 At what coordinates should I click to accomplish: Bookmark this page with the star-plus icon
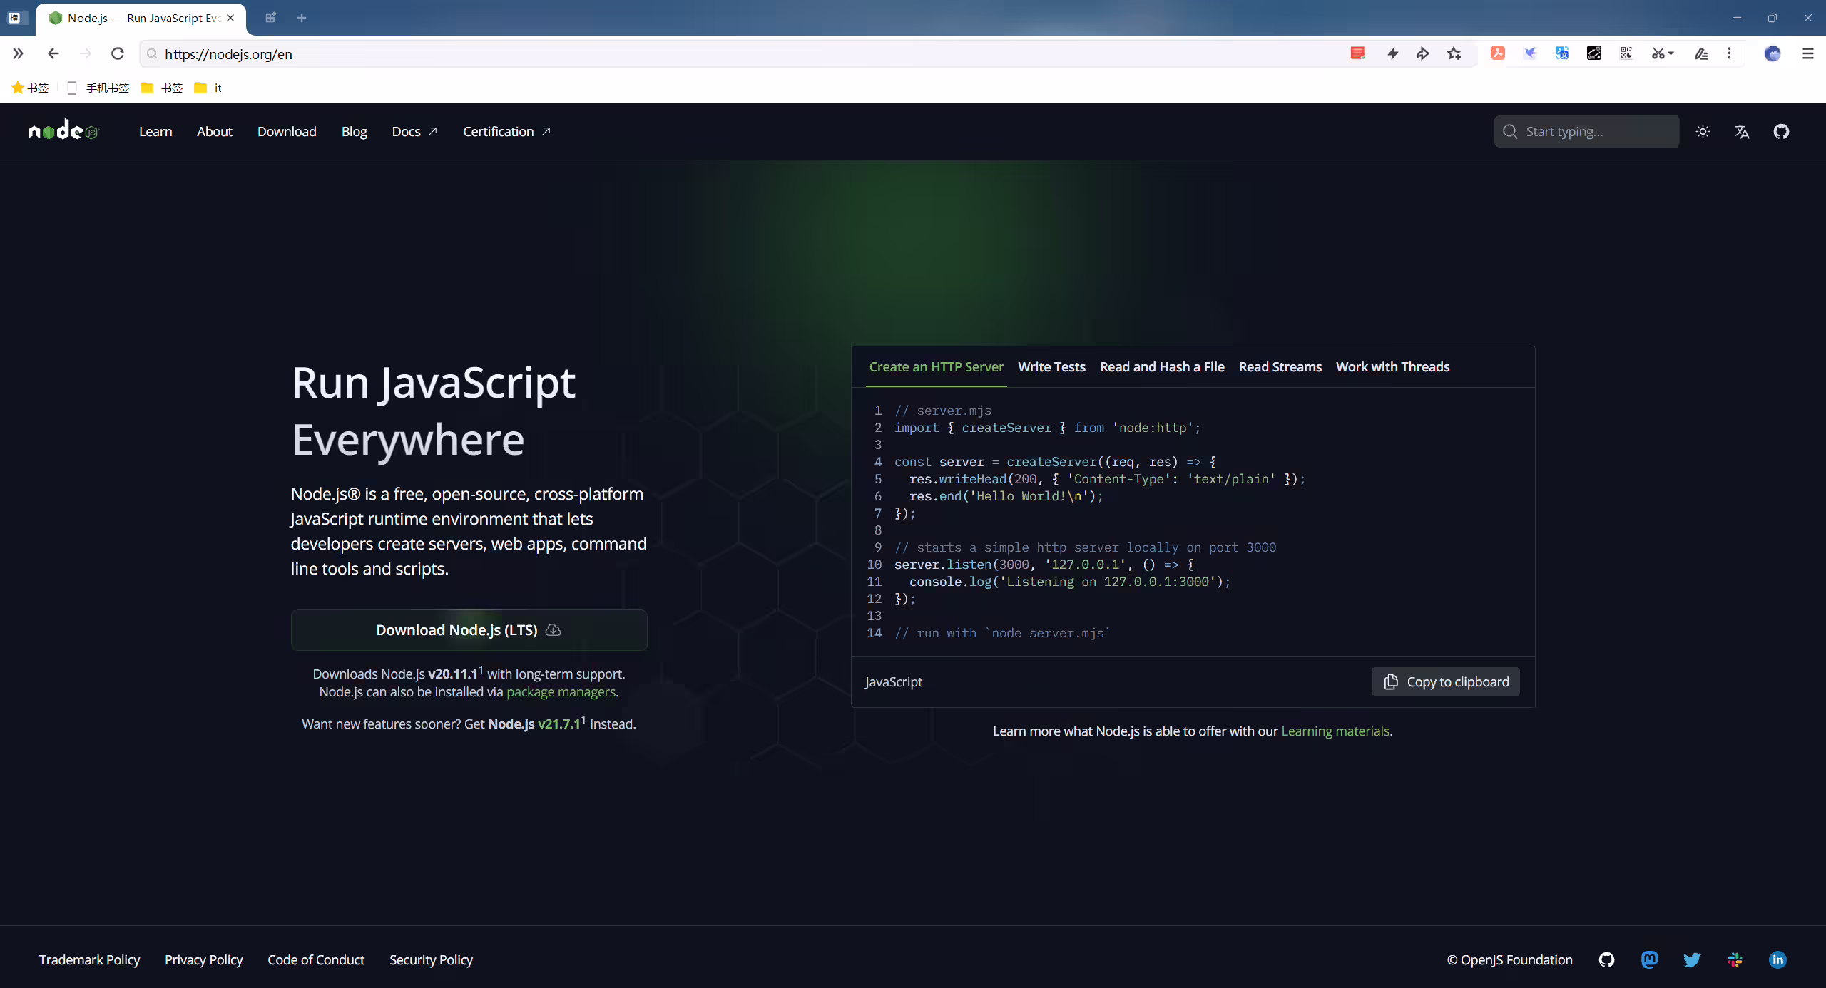[1454, 53]
